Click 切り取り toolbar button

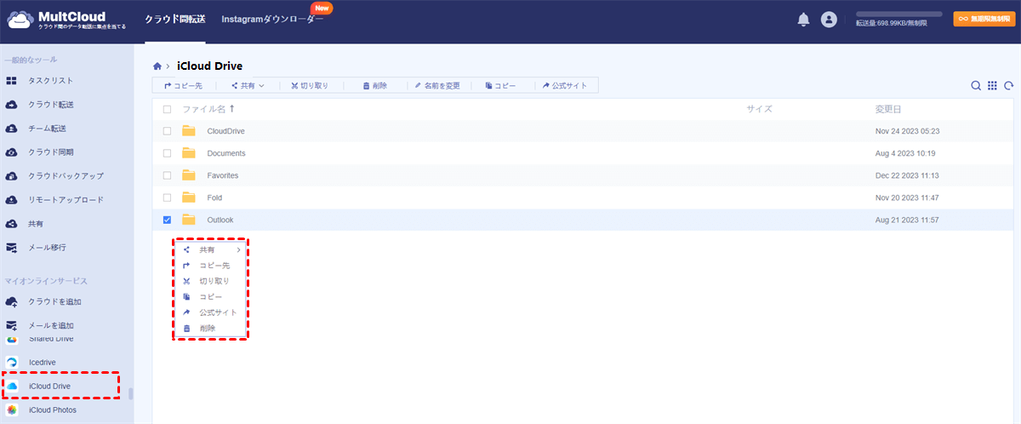(308, 85)
